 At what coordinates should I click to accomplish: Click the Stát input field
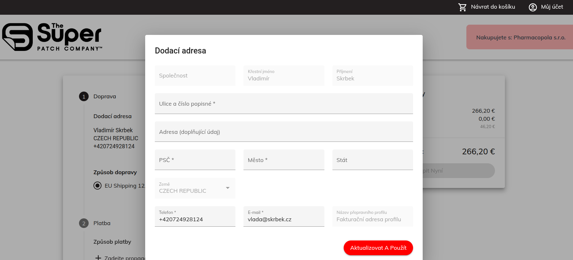[372, 160]
